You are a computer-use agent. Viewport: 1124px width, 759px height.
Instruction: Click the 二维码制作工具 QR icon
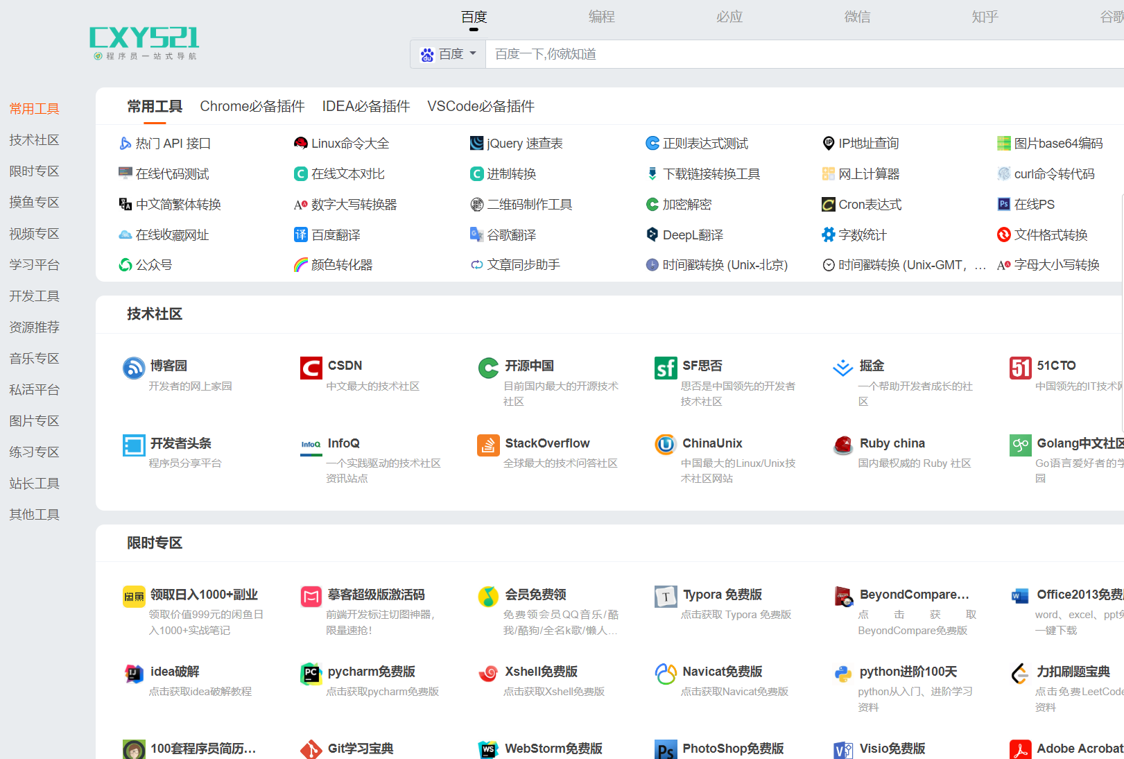point(476,204)
